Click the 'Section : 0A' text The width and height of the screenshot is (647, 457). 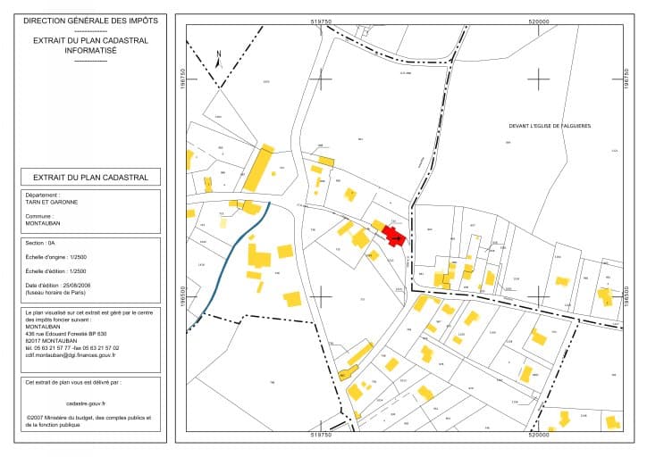(41, 243)
